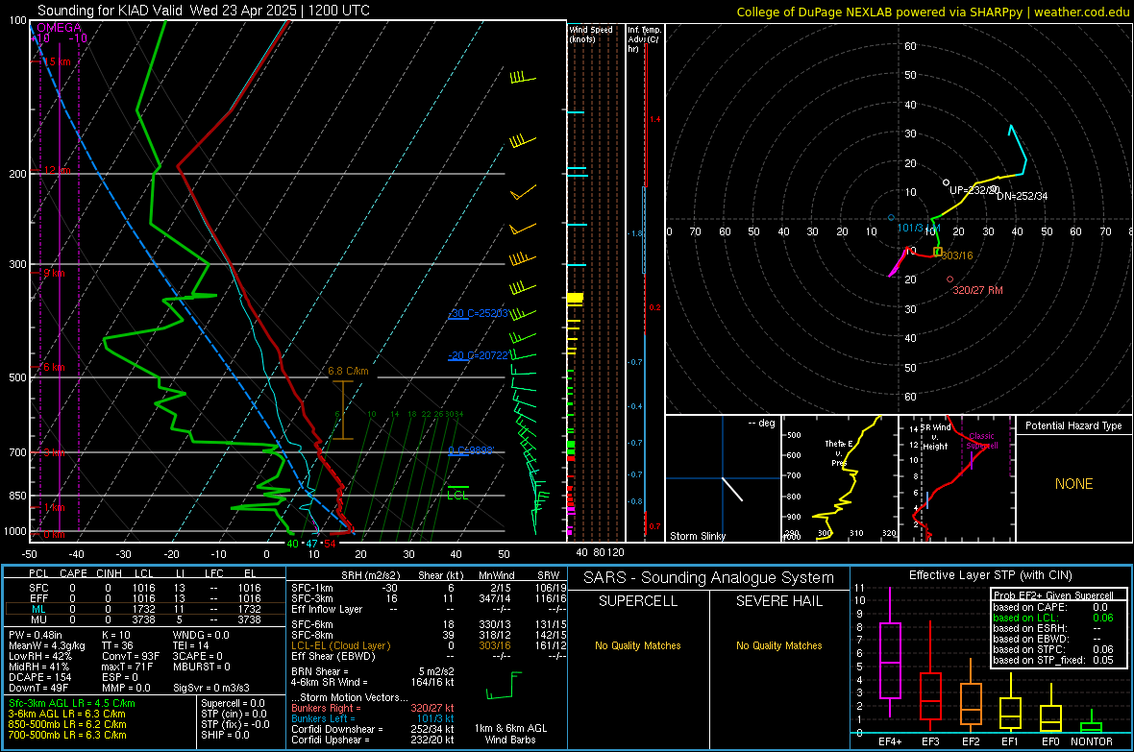Click the orange LCL-EL (Cloud Layer) row
The width and height of the screenshot is (1134, 752).
429,645
